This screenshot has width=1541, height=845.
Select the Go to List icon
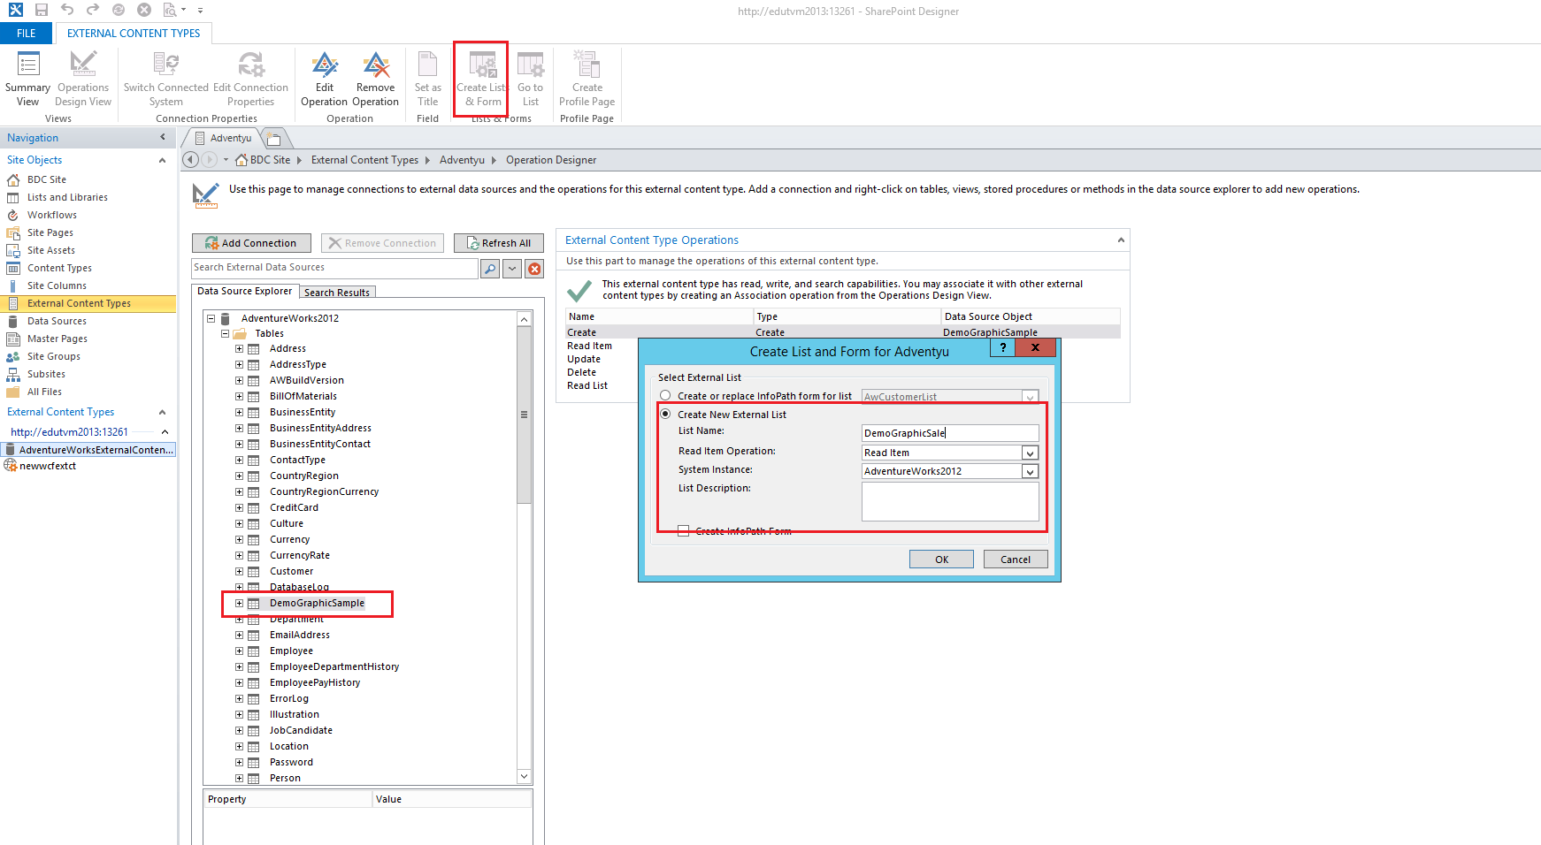(530, 78)
